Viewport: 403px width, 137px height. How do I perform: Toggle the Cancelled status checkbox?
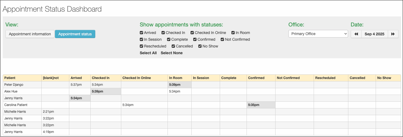(x=173, y=46)
